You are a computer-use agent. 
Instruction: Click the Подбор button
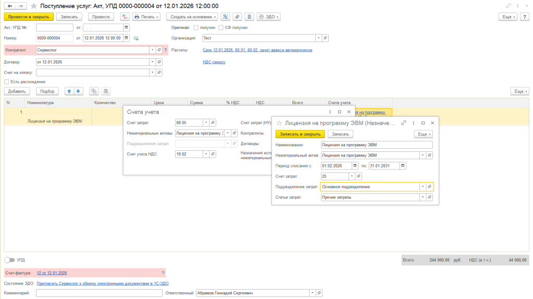click(x=47, y=92)
